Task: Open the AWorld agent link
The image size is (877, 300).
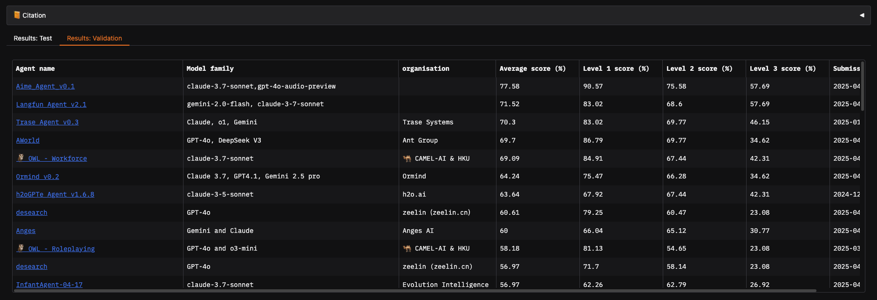Action: click(27, 140)
